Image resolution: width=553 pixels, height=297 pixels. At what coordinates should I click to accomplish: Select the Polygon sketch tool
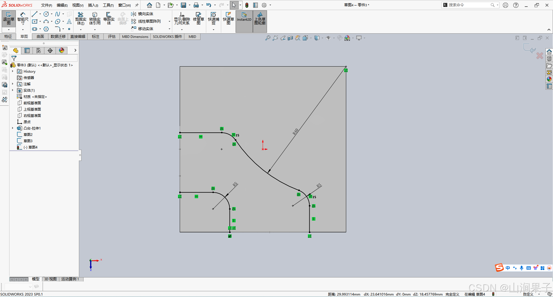tap(46, 29)
